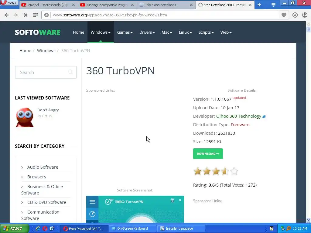Expand the Mac navigation dropdown
311x233 pixels.
point(167,32)
